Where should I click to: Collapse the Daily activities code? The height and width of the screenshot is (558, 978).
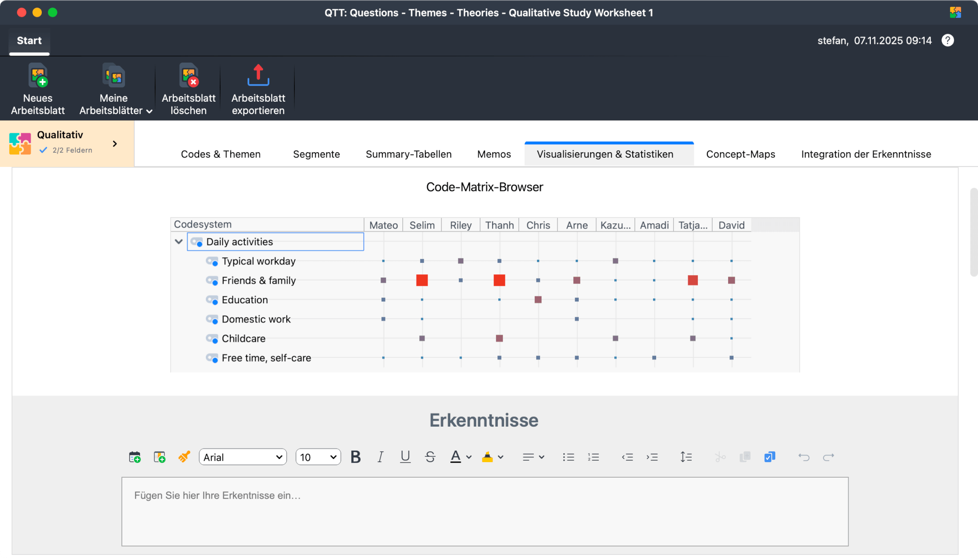click(179, 242)
